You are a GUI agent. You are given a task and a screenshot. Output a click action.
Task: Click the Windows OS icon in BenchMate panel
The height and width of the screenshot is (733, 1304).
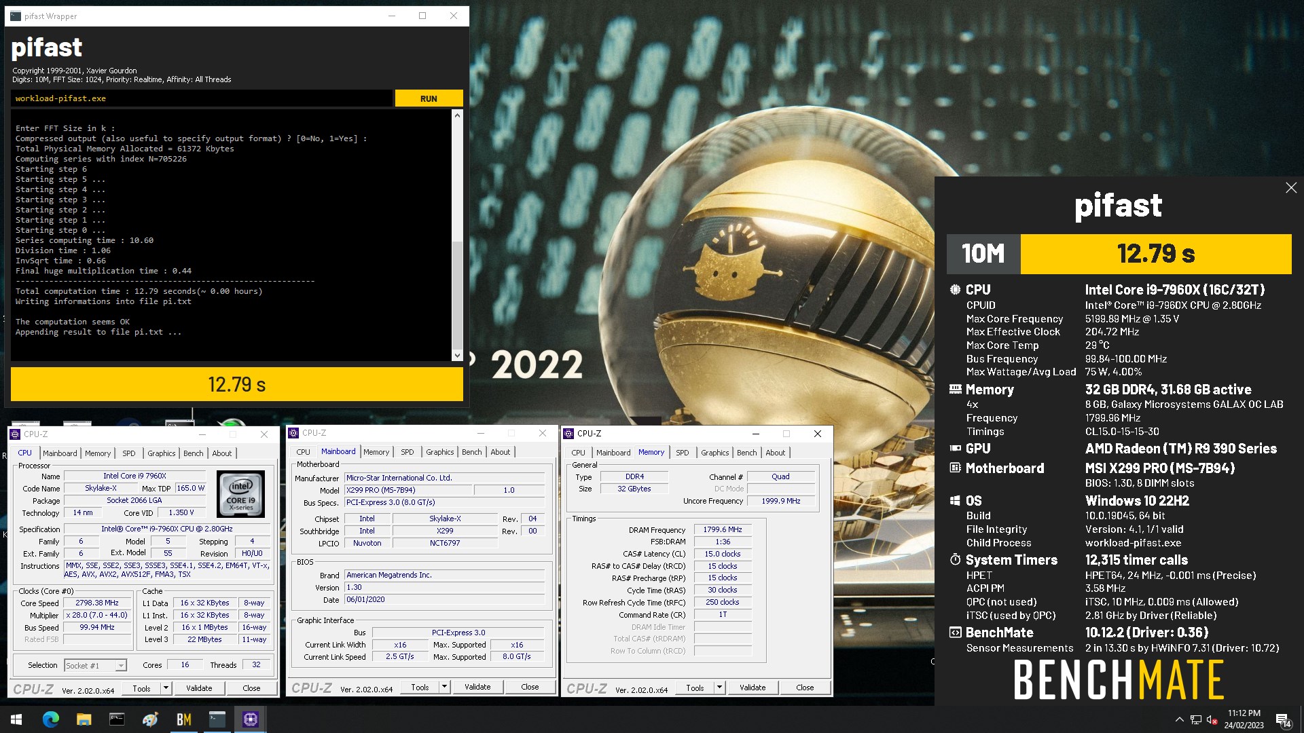pyautogui.click(x=955, y=501)
